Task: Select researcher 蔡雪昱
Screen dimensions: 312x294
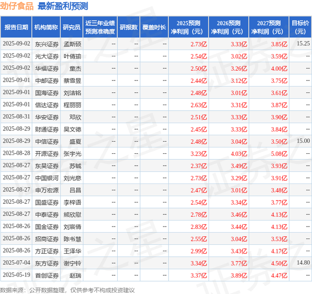Action: coord(72,80)
